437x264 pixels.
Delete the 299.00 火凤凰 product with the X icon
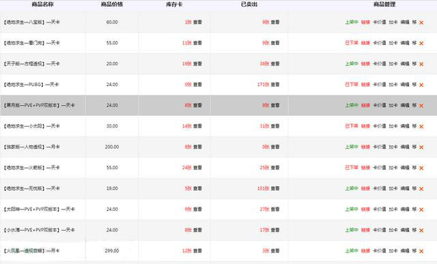point(421,251)
